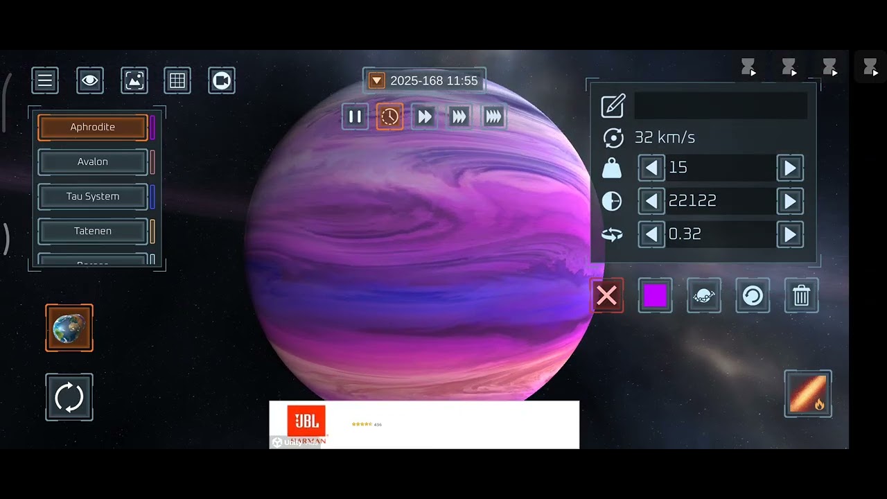Click the orbital velocity icon
The height and width of the screenshot is (499, 887).
613,138
